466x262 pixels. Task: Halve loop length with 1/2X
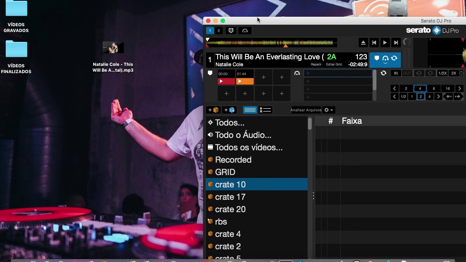click(x=442, y=73)
